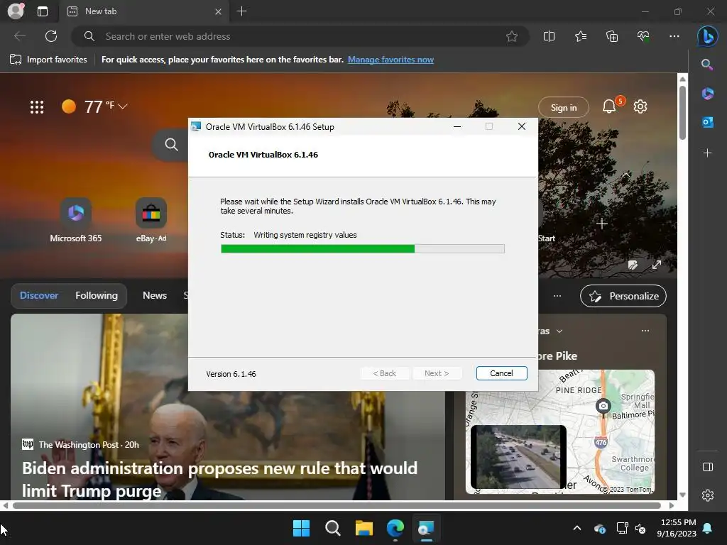Open Edge Settings and more menu
Image resolution: width=727 pixels, height=545 pixels.
tap(674, 36)
